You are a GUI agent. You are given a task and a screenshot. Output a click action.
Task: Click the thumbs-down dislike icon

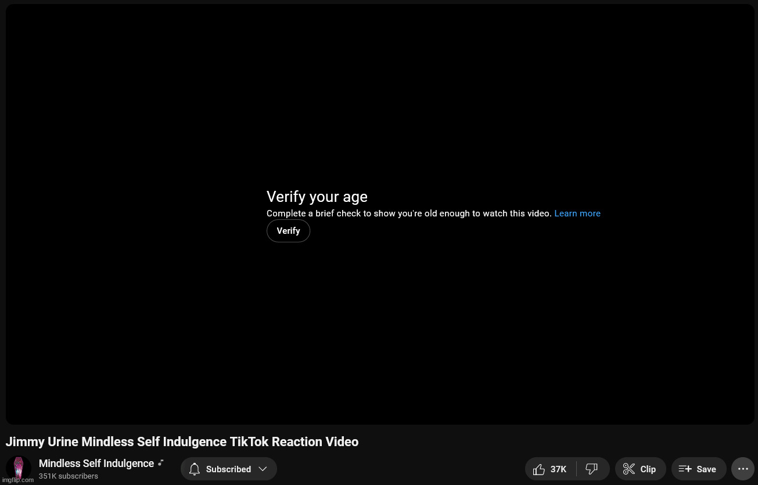[591, 469]
